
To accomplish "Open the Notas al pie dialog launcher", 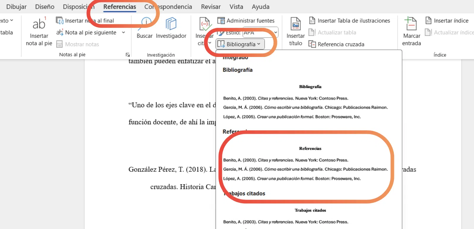I will tap(127, 55).
